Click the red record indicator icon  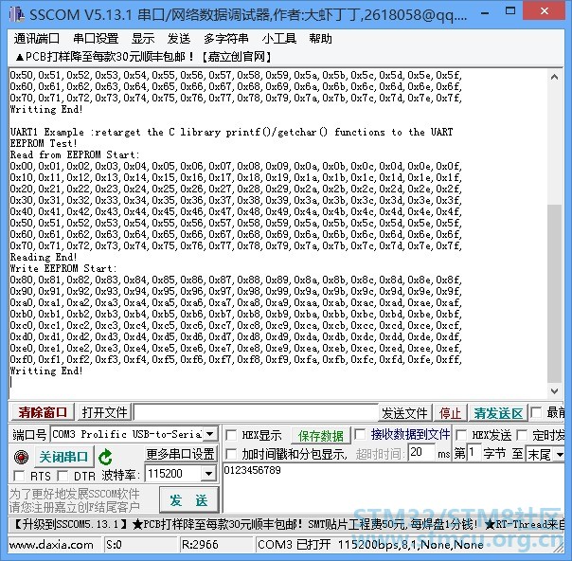click(21, 457)
